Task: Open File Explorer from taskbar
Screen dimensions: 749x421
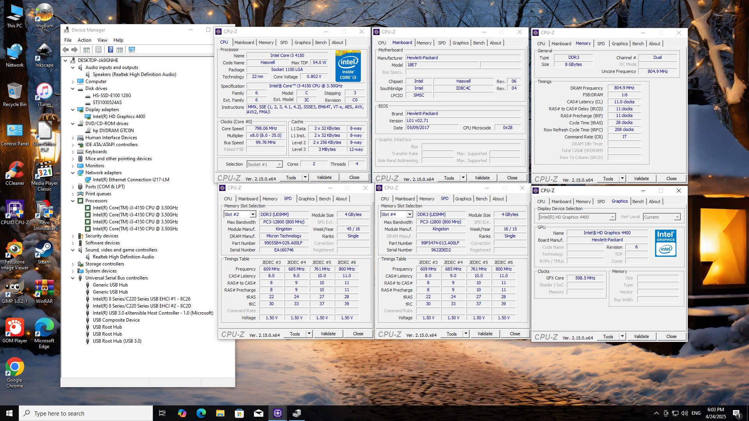Action: tap(220, 413)
